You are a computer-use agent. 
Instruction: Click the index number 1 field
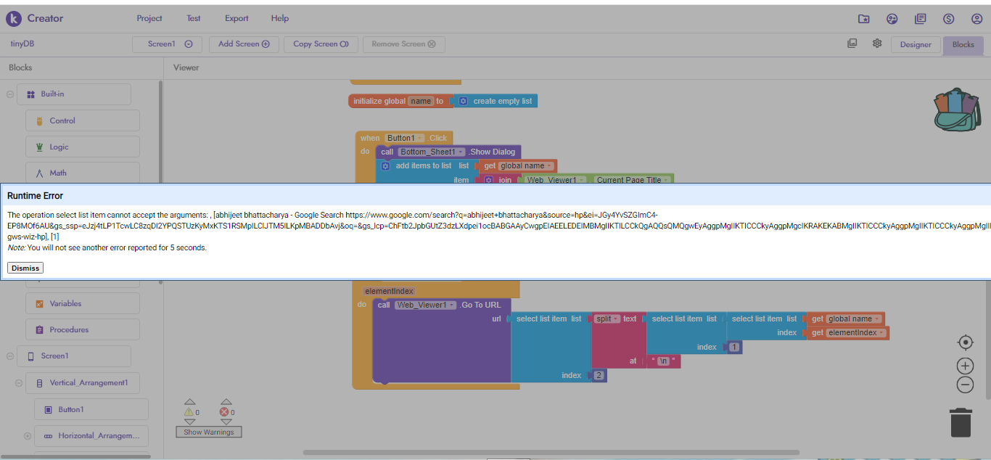734,347
